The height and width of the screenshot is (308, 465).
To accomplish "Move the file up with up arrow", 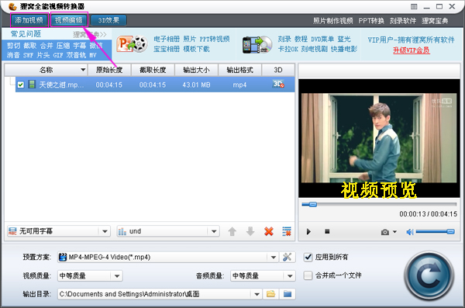I will pyautogui.click(x=232, y=231).
